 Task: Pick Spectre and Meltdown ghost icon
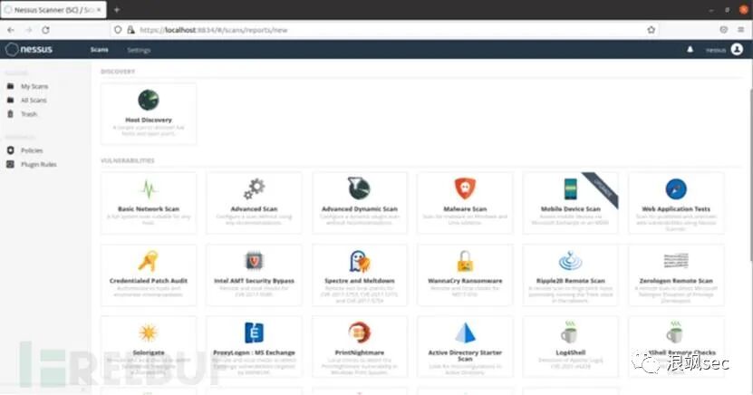tap(359, 261)
